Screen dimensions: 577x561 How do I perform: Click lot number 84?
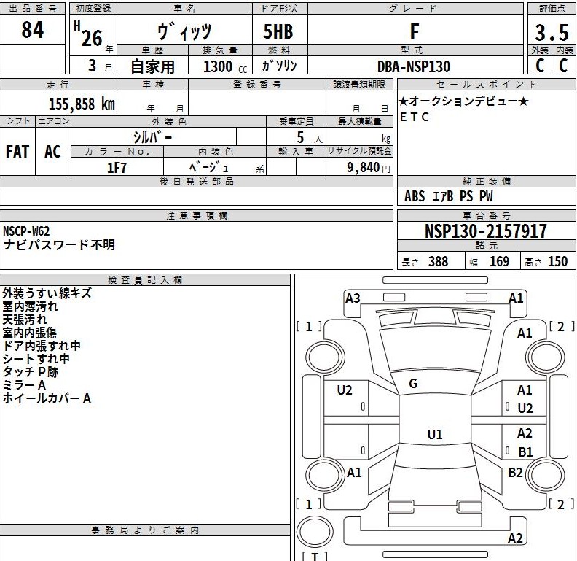(32, 30)
